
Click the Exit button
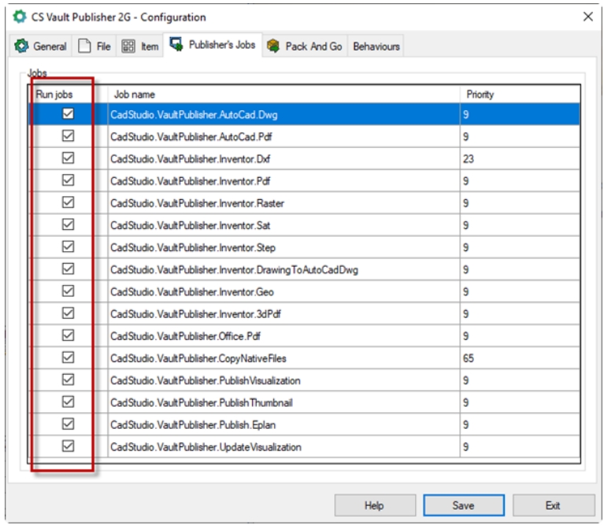(x=553, y=505)
